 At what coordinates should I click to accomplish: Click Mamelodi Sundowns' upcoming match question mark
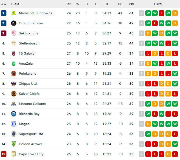point(141,13)
